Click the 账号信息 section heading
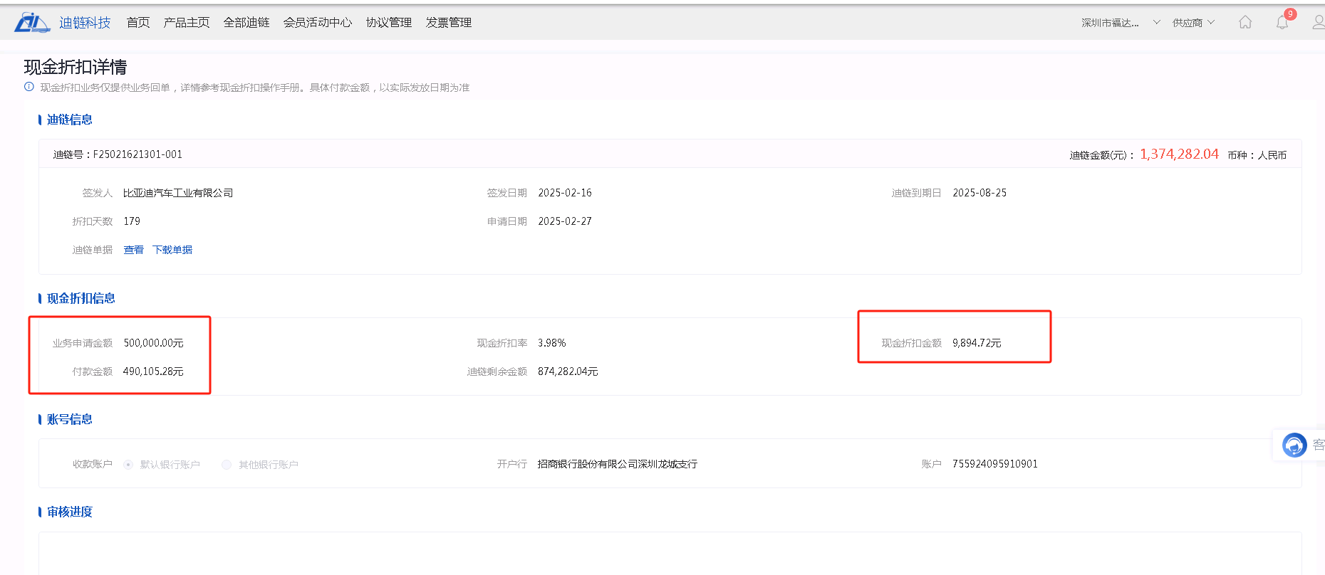 [x=70, y=419]
